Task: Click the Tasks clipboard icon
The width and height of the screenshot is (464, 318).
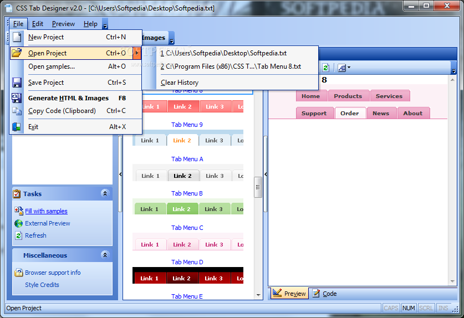Action: coord(17,194)
